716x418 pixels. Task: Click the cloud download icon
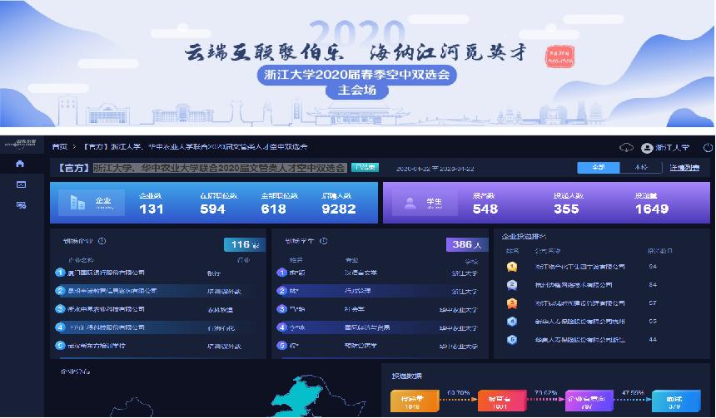(x=626, y=148)
